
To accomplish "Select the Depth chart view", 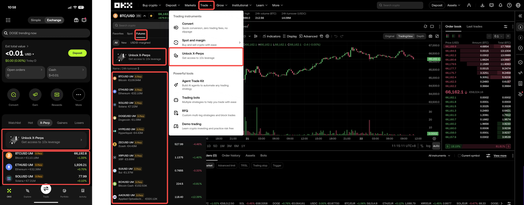I will click(420, 36).
